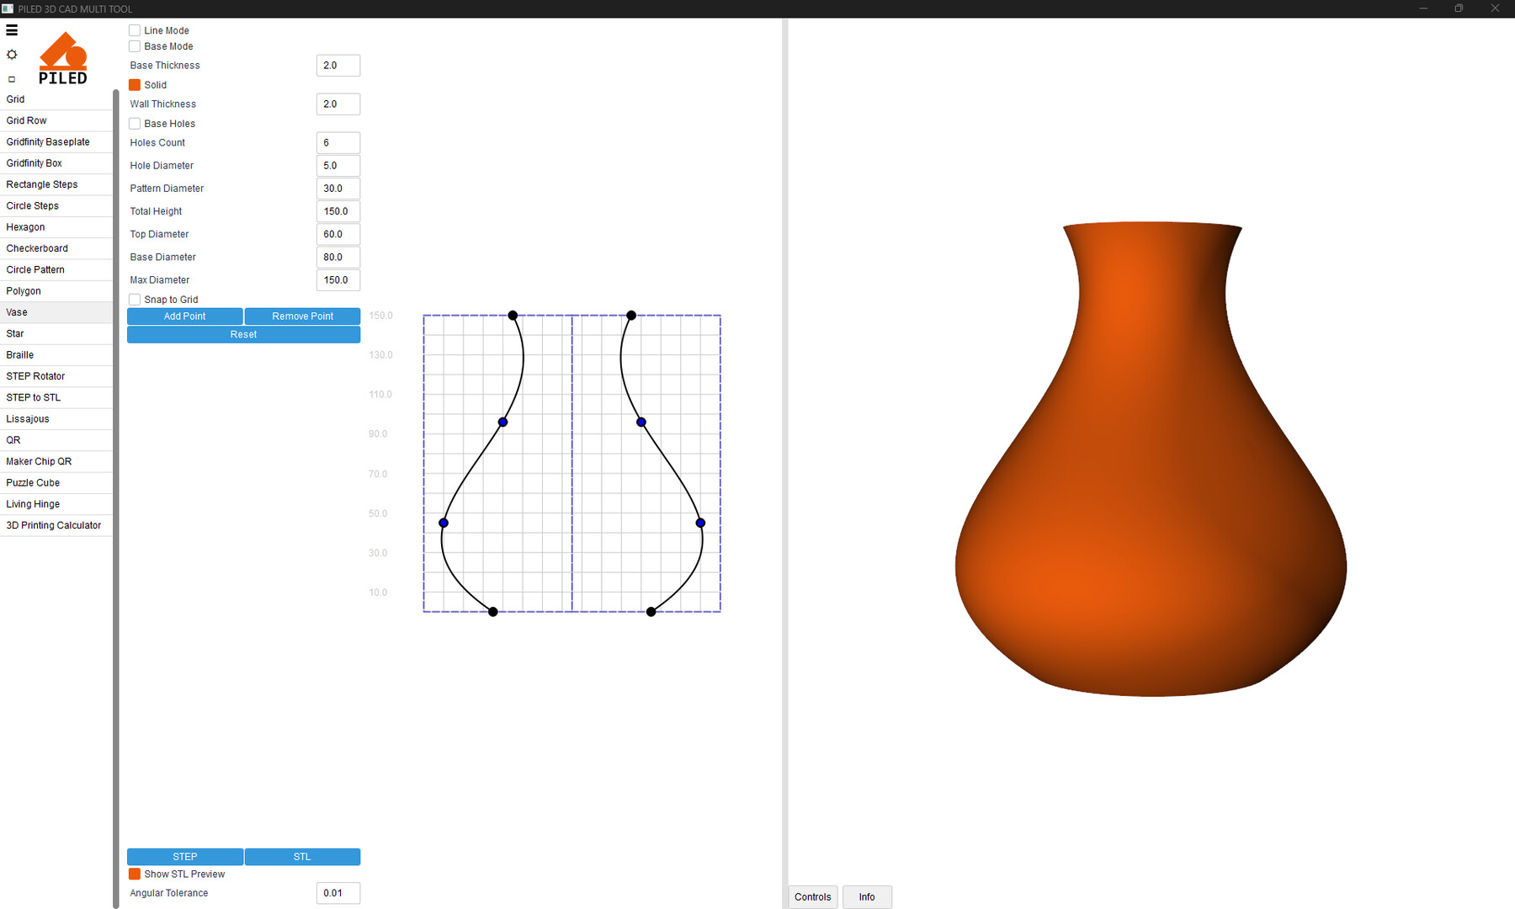Open the 3D Printing Calculator
The width and height of the screenshot is (1515, 909).
(x=53, y=525)
